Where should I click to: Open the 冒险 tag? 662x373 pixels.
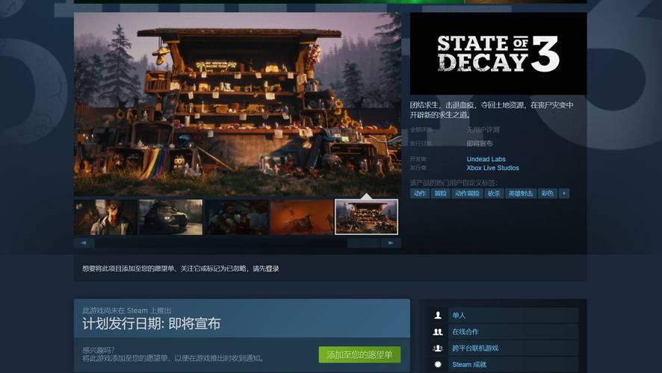tap(440, 193)
